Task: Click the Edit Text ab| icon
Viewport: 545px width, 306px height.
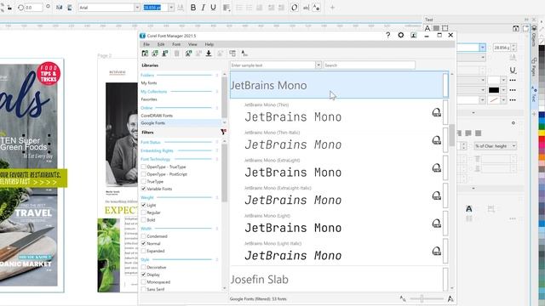Action: click(x=306, y=8)
